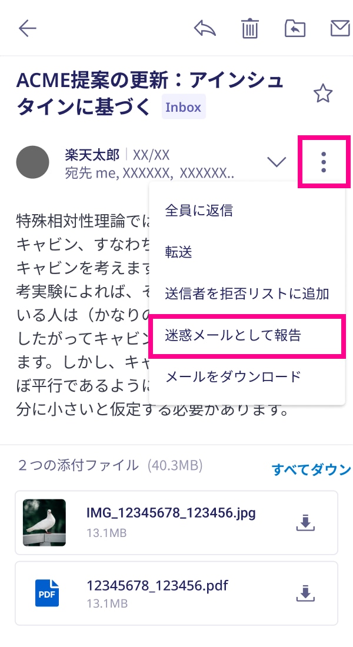The image size is (353, 647).
Task: Tap the すべてダウン download-all link
Action: pyautogui.click(x=311, y=469)
